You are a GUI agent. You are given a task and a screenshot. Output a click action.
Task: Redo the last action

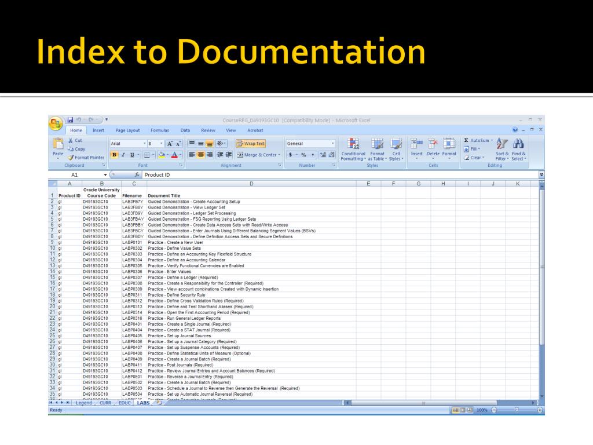tap(91, 120)
